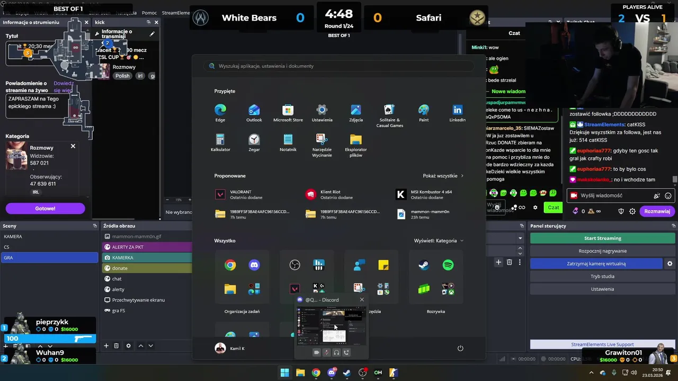The height and width of the screenshot is (381, 678).
Task: Click Start menu search field
Action: 339,66
